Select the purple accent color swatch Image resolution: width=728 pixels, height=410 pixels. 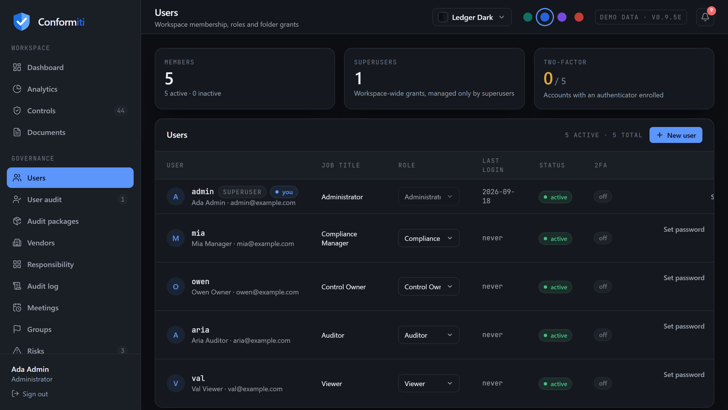pos(562,17)
